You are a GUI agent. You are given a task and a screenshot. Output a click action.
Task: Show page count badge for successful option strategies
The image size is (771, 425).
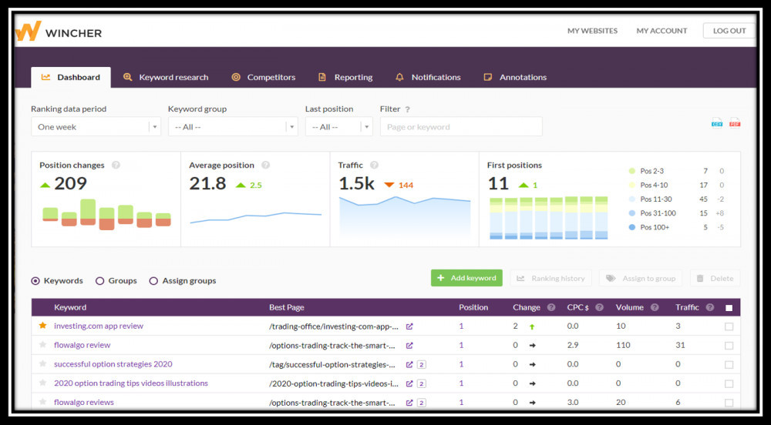pos(422,365)
